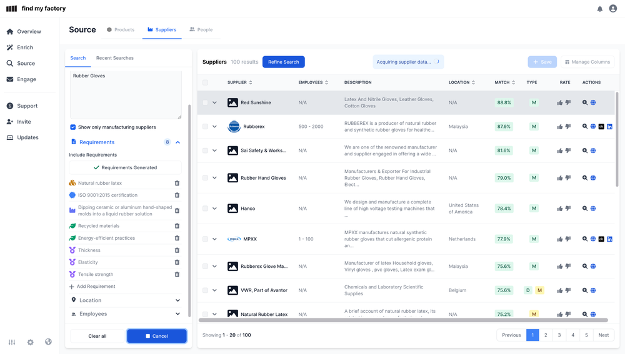625x354 pixels.
Task: Thumbs down the Rubber Hand Gloves supplier
Action: click(x=568, y=177)
